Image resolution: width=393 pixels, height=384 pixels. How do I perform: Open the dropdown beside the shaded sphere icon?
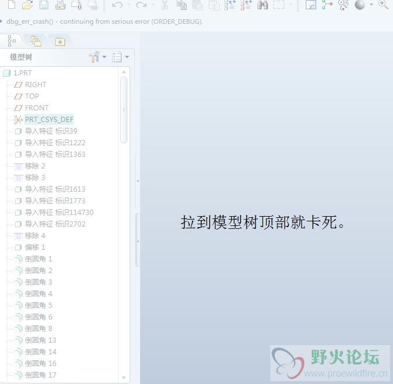pyautogui.click(x=371, y=5)
